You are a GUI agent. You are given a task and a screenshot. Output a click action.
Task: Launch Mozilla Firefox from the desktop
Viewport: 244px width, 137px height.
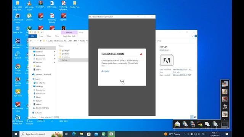pos(18,82)
